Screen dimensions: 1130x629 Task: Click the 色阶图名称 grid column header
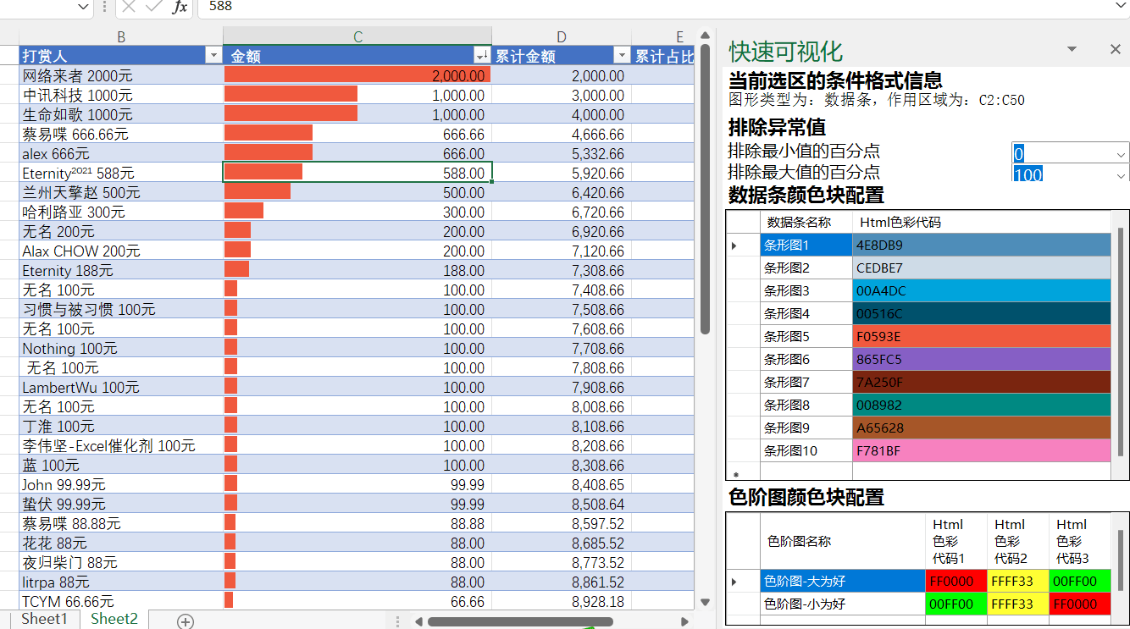[841, 541]
